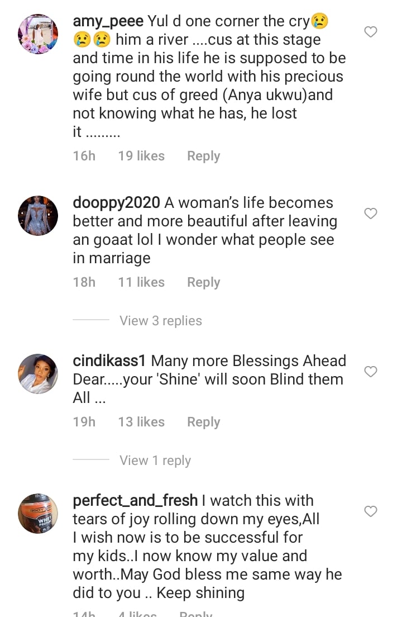Screen dimensions: 402x617
Task: Heart perfect_and_fresh's comment
Action: click(371, 511)
